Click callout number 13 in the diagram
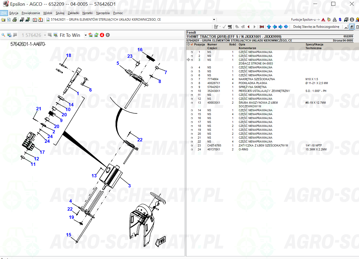The width and height of the screenshot is (359, 259). 94,176
